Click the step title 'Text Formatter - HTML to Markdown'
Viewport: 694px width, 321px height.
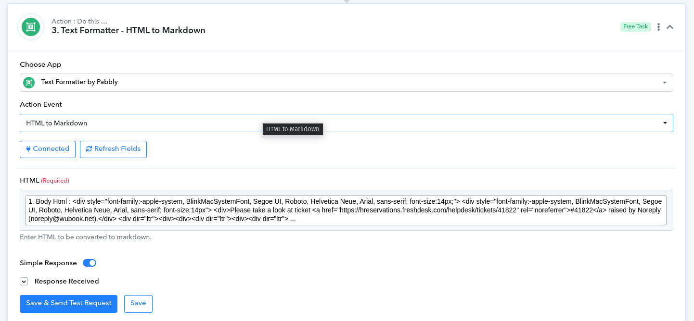click(x=129, y=30)
